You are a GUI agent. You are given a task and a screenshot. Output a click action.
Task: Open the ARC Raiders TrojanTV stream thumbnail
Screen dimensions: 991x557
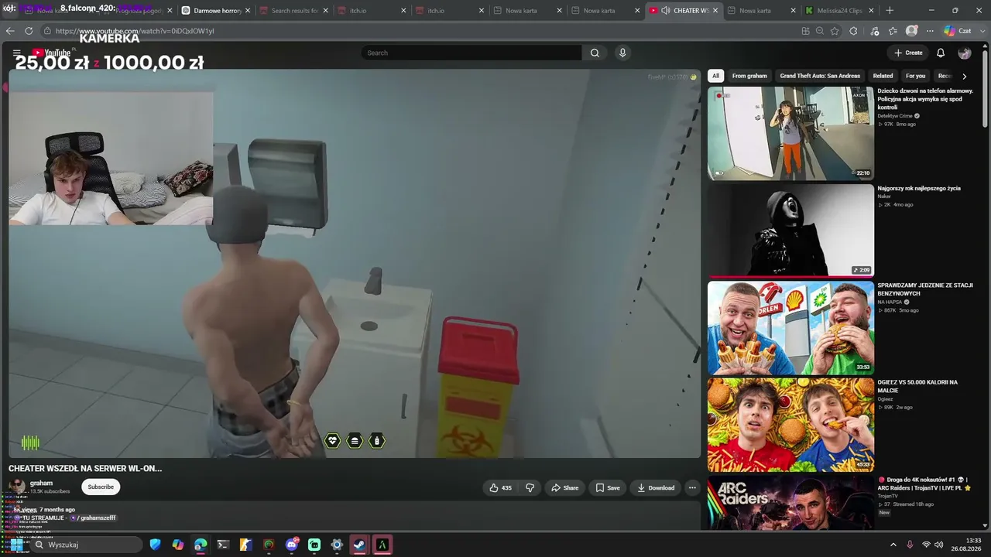tap(790, 503)
